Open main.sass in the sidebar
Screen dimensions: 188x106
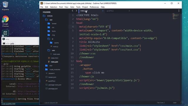pyautogui.click(x=56, y=54)
